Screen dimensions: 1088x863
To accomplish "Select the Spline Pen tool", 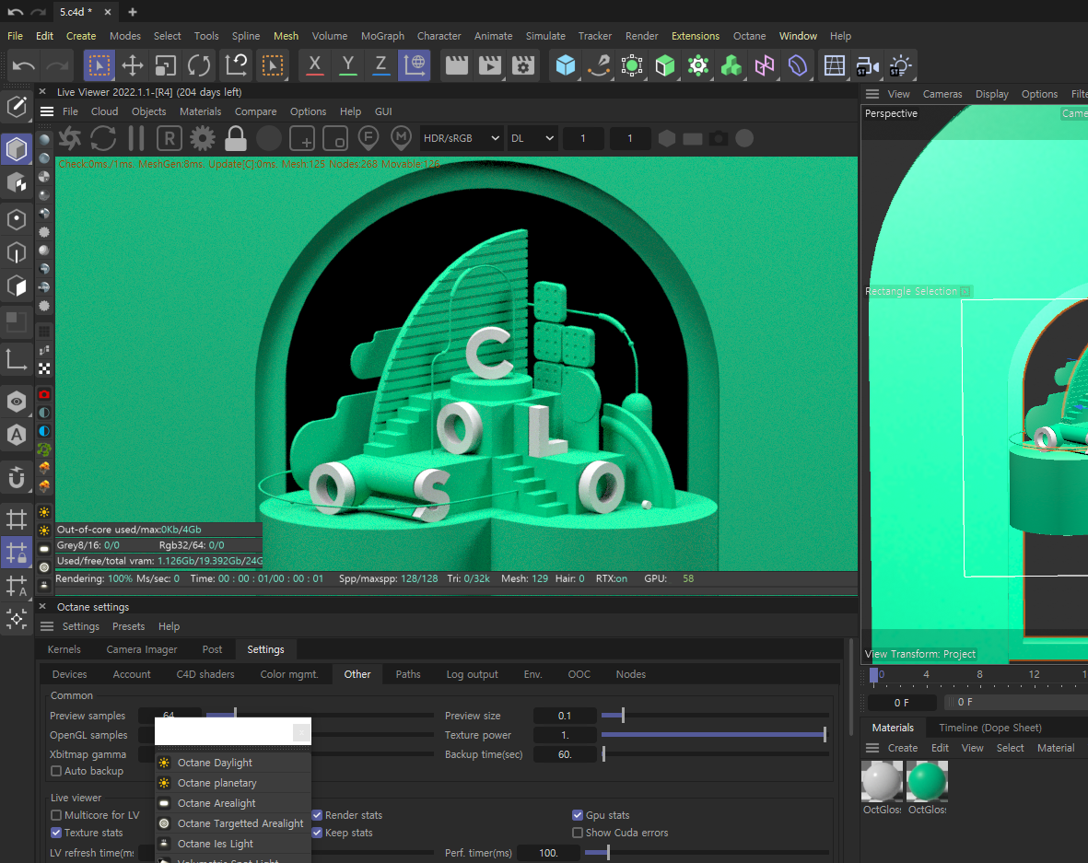I will [599, 66].
